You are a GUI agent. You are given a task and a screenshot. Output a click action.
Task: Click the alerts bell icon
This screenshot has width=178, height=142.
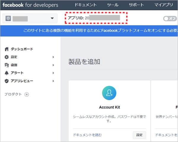7,73
